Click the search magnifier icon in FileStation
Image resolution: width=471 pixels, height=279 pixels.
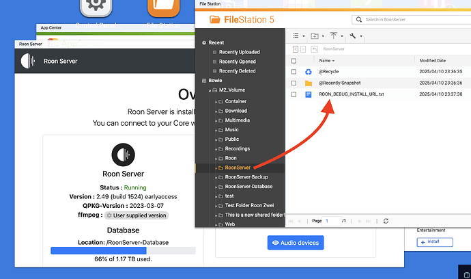(358, 20)
